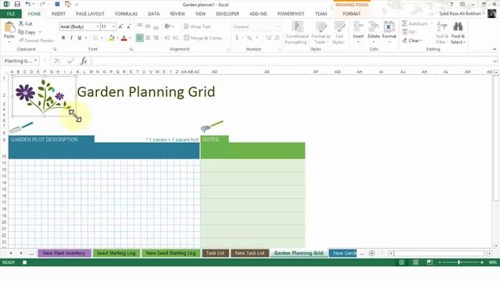Click the Cut scissors command
Screen dimensions: 500x281
26,23
